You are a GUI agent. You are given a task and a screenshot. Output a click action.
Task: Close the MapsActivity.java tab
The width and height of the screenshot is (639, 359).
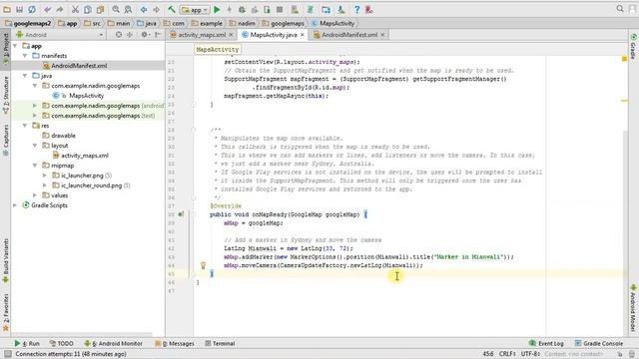pyautogui.click(x=302, y=35)
